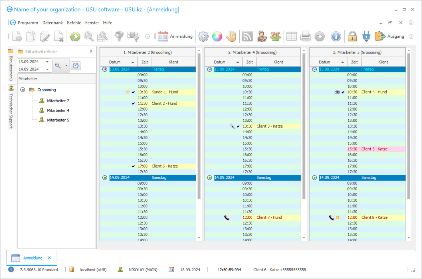Image resolution: width=422 pixels, height=279 pixels.
Task: Open the lock icon in the toolbar
Action: (352, 36)
